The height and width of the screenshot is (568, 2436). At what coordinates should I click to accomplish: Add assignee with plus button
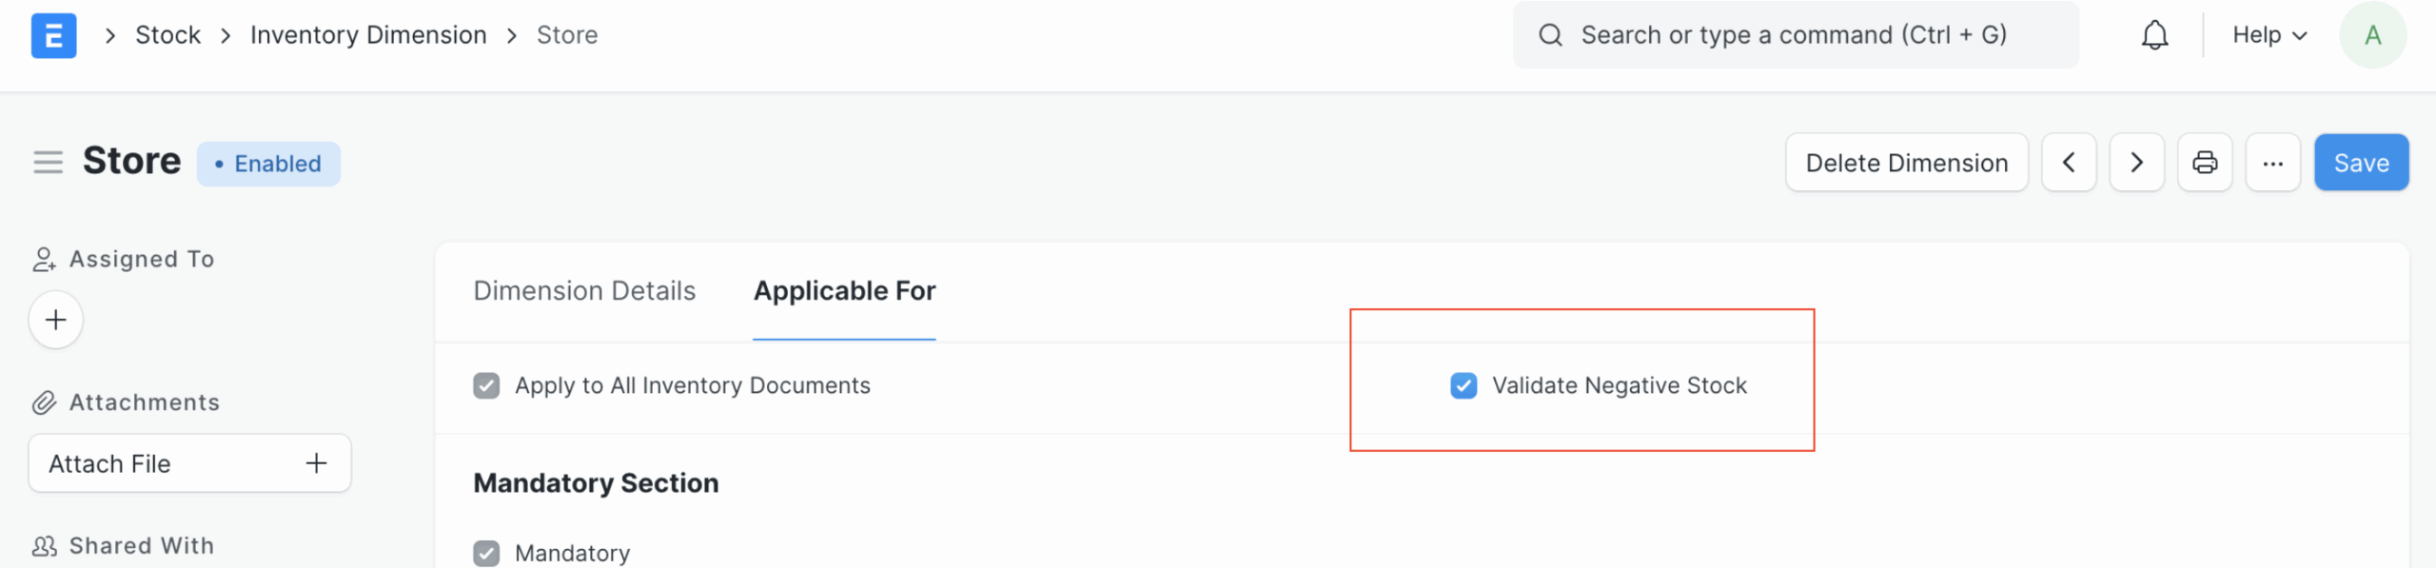pyautogui.click(x=56, y=320)
